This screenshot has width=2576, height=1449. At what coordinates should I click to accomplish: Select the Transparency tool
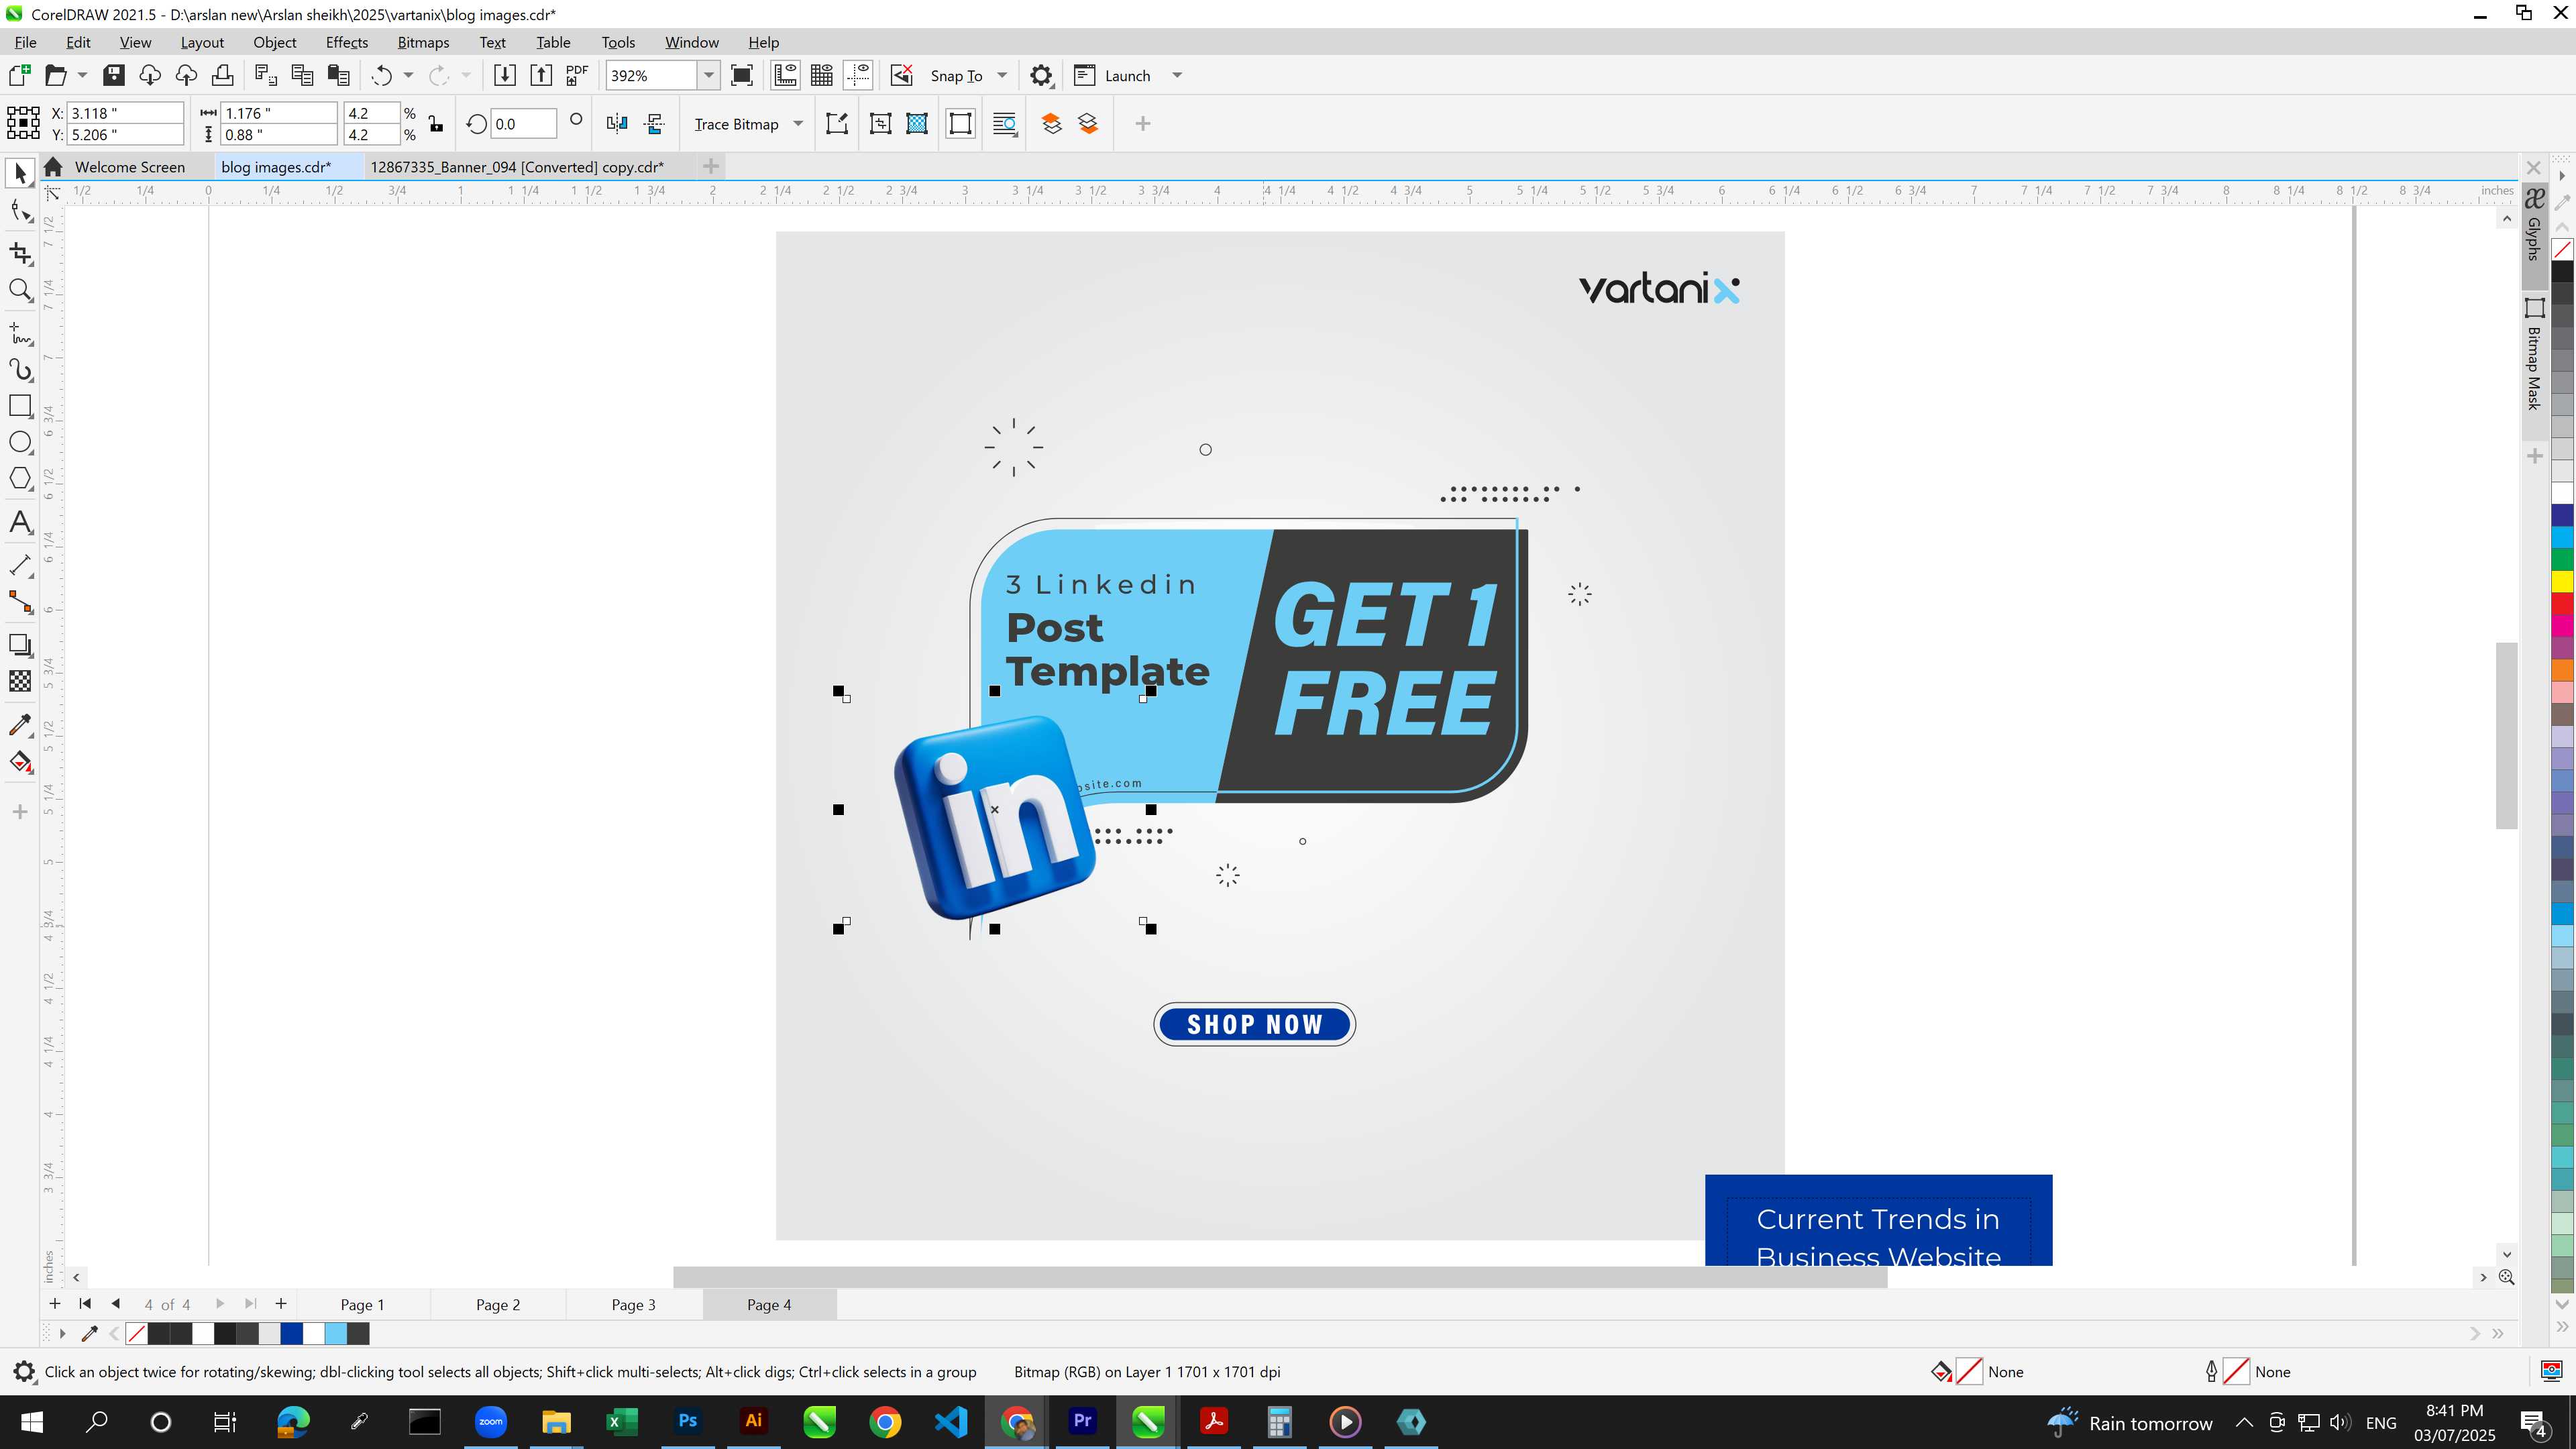20,681
